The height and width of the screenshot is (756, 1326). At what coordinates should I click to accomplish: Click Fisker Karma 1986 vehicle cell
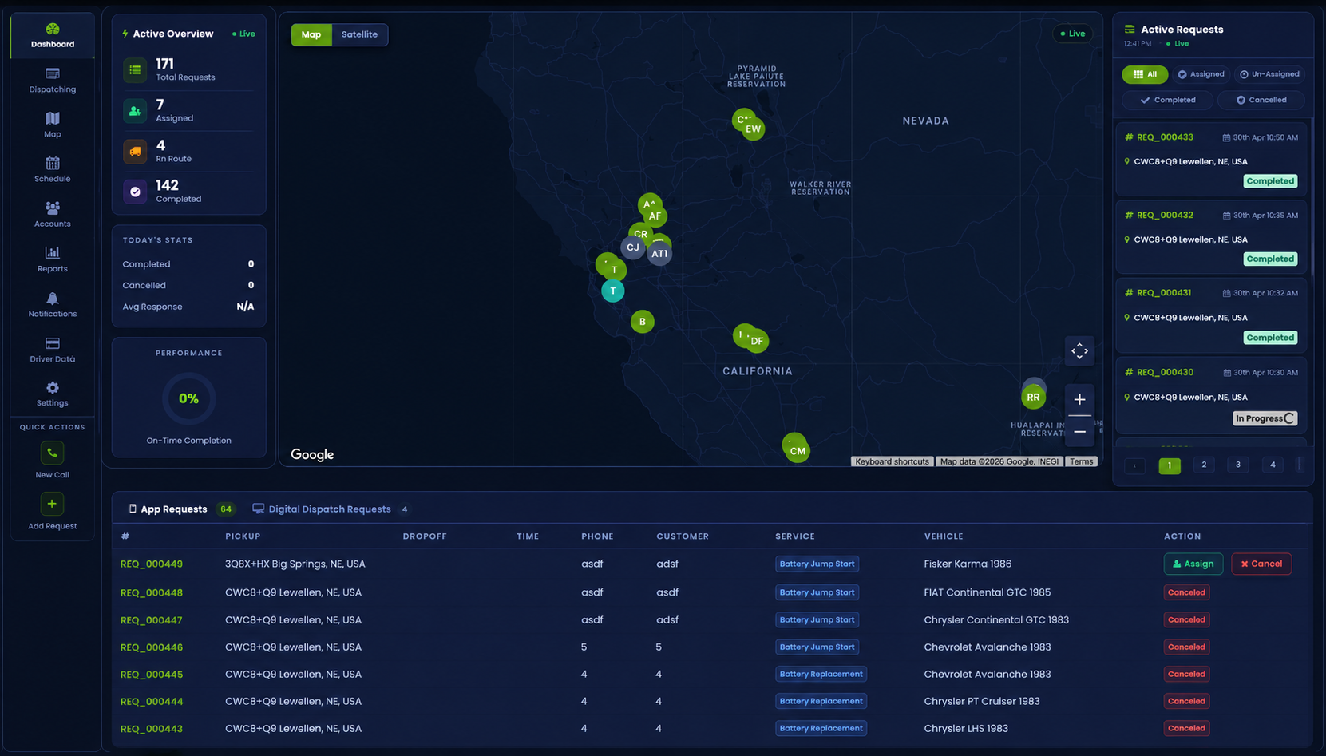(x=968, y=564)
